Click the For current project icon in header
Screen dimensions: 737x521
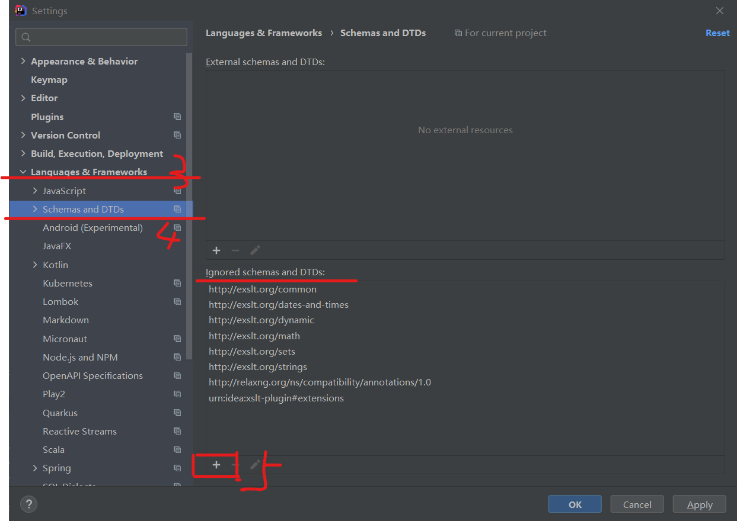coord(458,33)
